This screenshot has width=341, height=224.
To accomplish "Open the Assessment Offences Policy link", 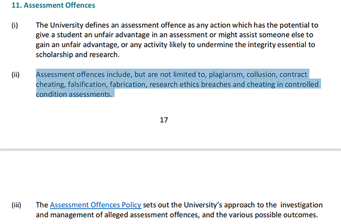I will pos(95,205).
